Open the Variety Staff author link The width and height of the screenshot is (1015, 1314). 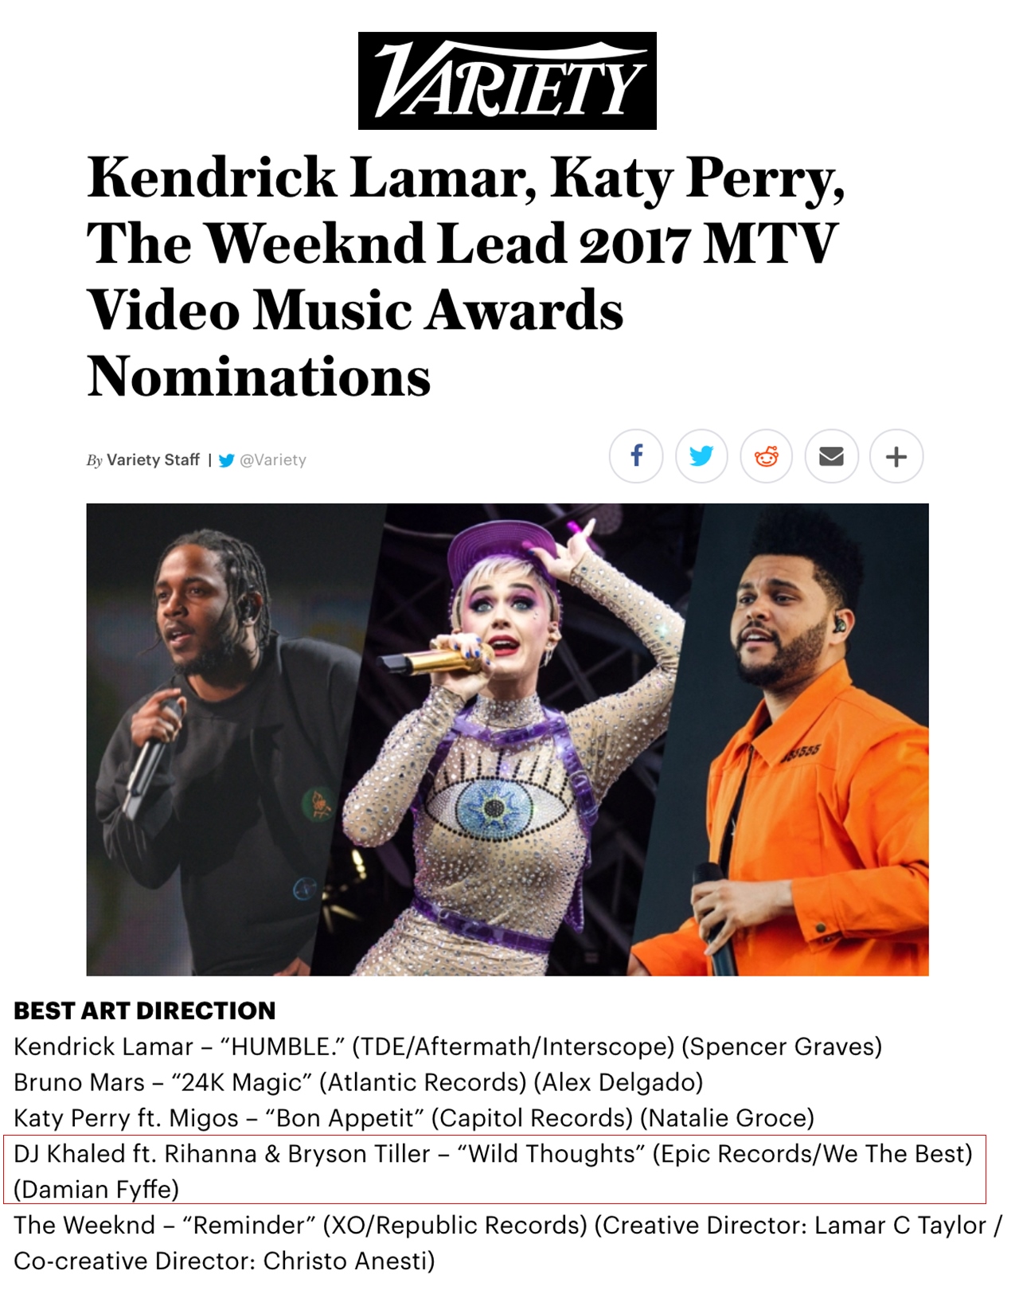(x=153, y=460)
